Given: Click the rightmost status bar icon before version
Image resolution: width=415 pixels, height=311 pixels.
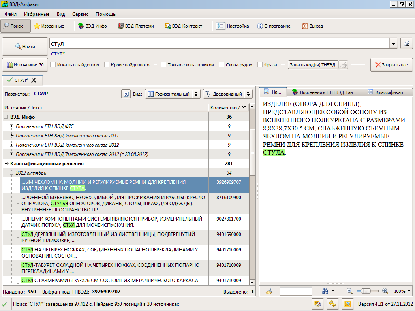Looking at the screenshot, I should tap(348, 304).
